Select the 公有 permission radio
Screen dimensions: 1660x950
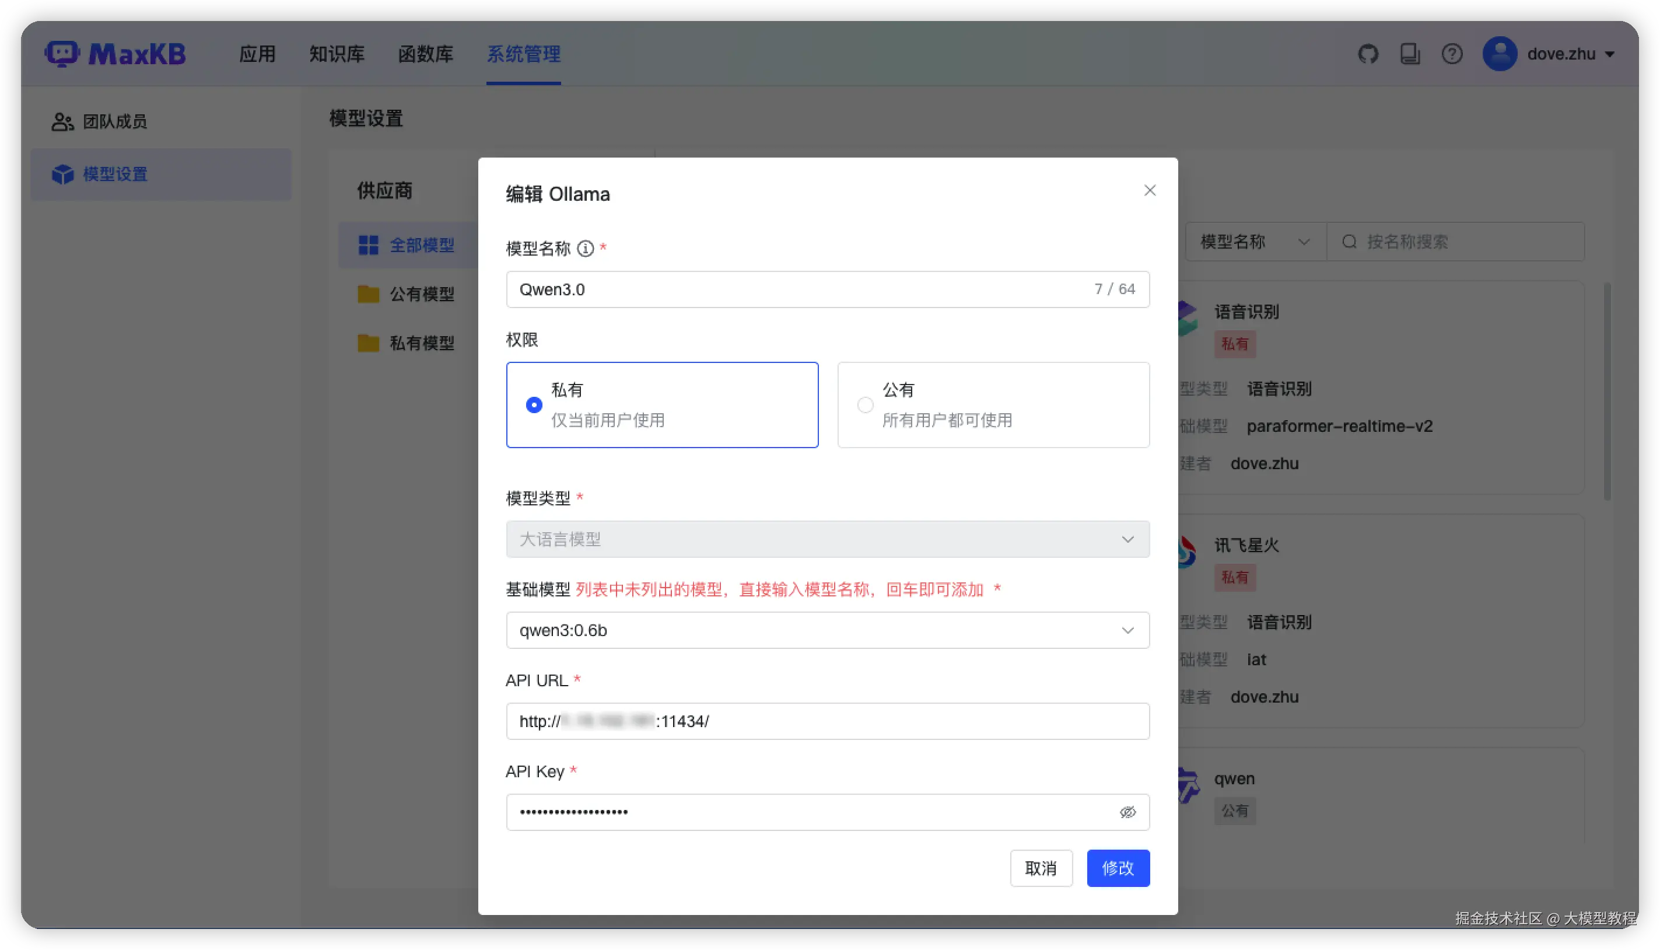[865, 405]
